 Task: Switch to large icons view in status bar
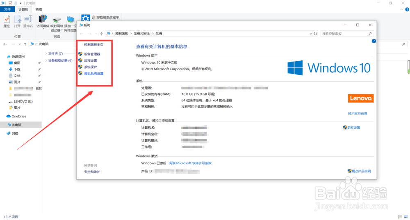click(406, 217)
